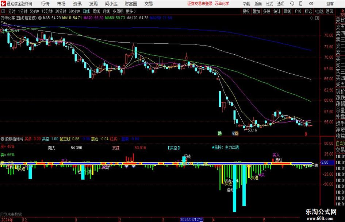Image resolution: width=345 pixels, height=222 pixels.
Task: Open the 版面 menu
Action: pos(258,4)
